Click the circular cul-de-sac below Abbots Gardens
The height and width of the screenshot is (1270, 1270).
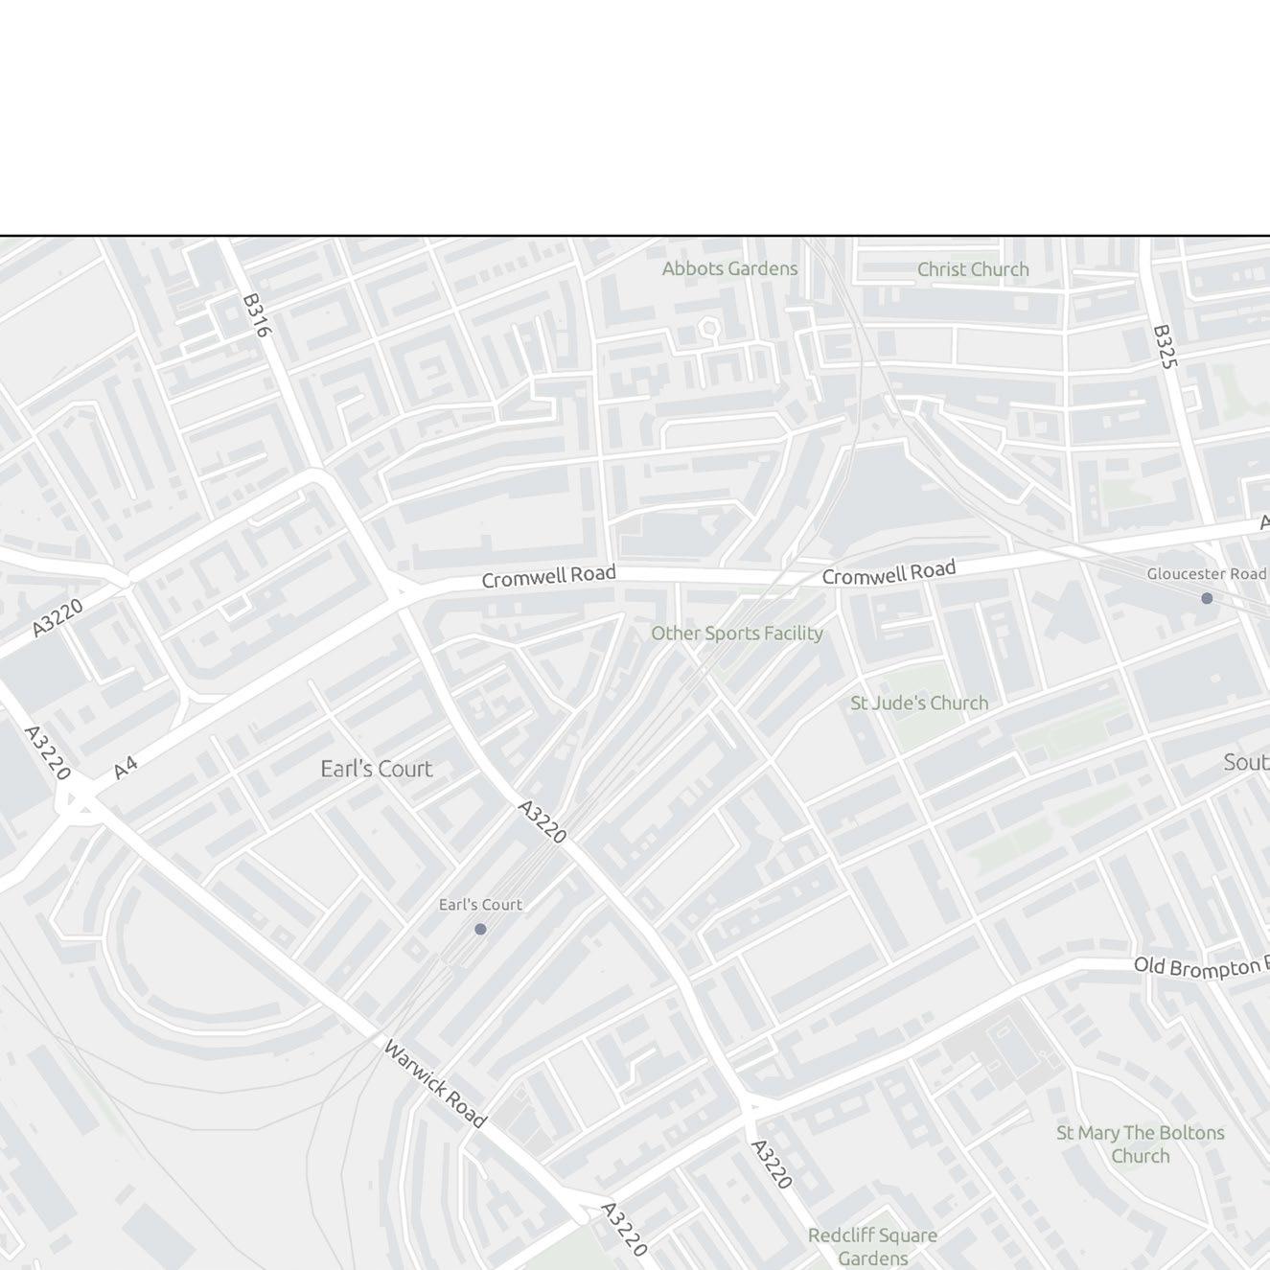(x=708, y=329)
